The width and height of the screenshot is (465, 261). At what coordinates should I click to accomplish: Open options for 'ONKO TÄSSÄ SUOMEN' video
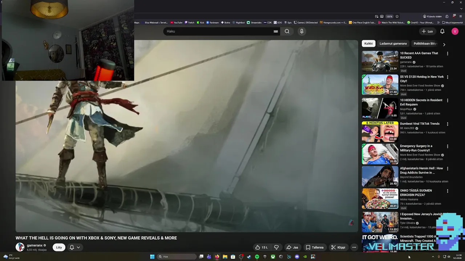(x=447, y=191)
